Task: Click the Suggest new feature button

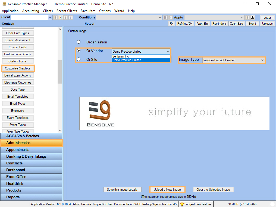Action: 196,204
